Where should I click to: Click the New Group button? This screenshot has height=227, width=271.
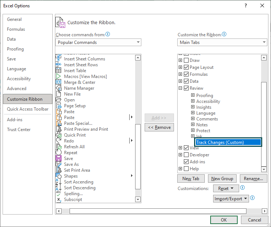[x=222, y=179]
